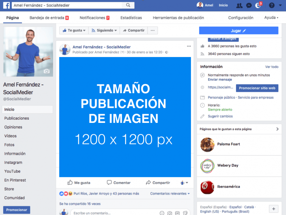Open Estadísticas tab
This screenshot has width=286, height=215.
(131, 18)
